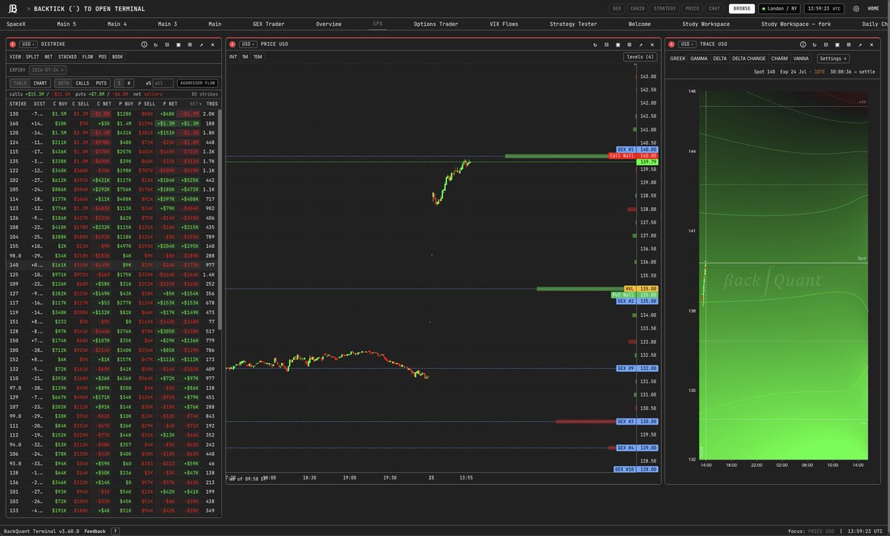This screenshot has height=536, width=890.
Task: Click the info icon in TRACE USO header
Action: (x=803, y=45)
